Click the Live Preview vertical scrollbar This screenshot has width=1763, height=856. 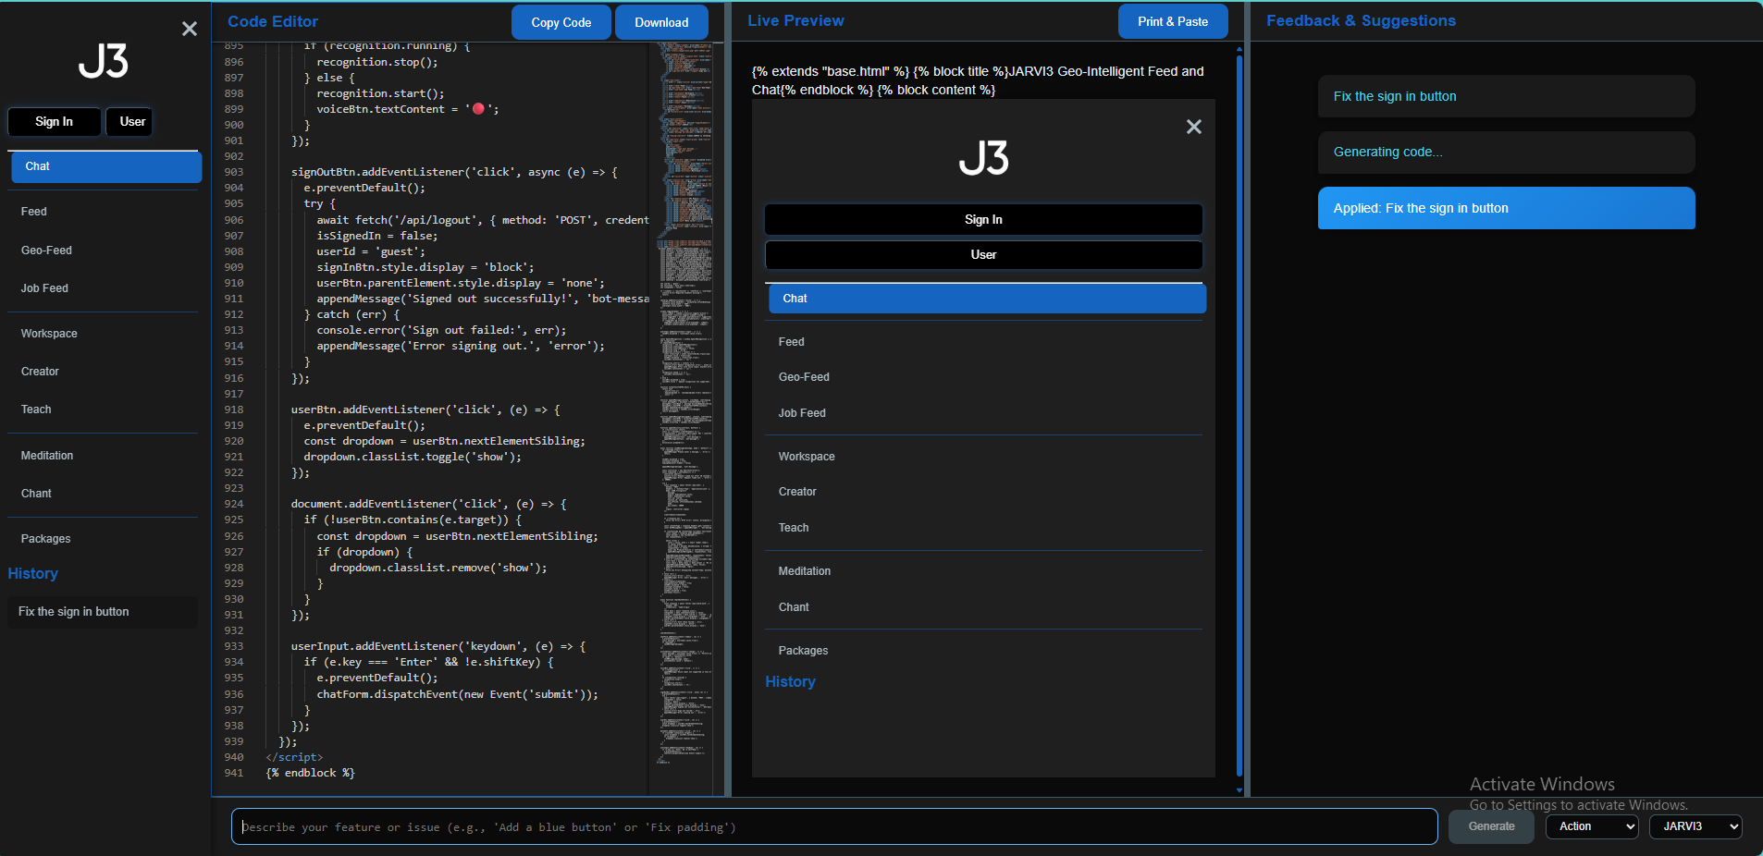tap(1239, 416)
